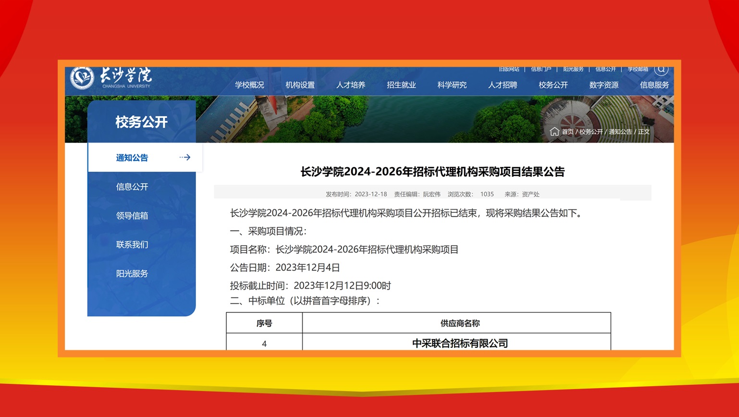Select 联系我们 in the left sidebar
The width and height of the screenshot is (739, 417).
click(132, 245)
